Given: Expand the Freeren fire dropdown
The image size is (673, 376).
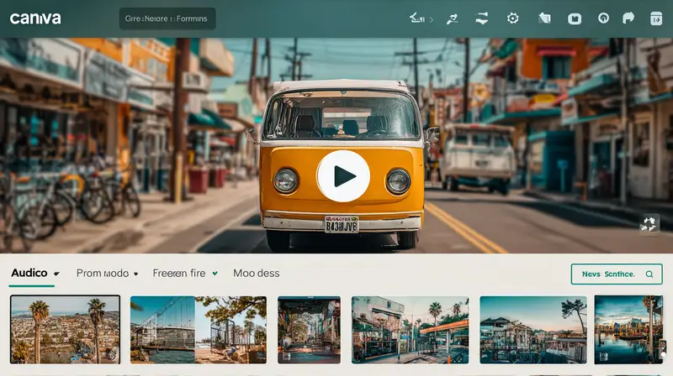Looking at the screenshot, I should tap(215, 274).
